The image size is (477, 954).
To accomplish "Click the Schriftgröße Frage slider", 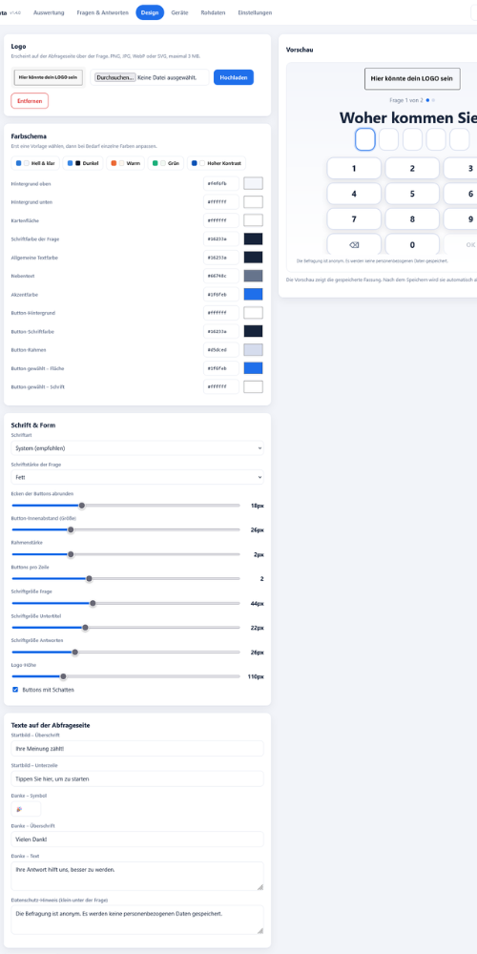I will [126, 604].
